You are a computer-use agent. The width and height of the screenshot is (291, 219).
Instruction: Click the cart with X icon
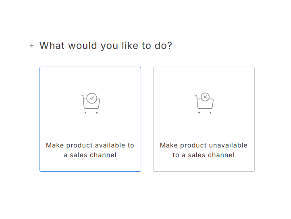204,103
